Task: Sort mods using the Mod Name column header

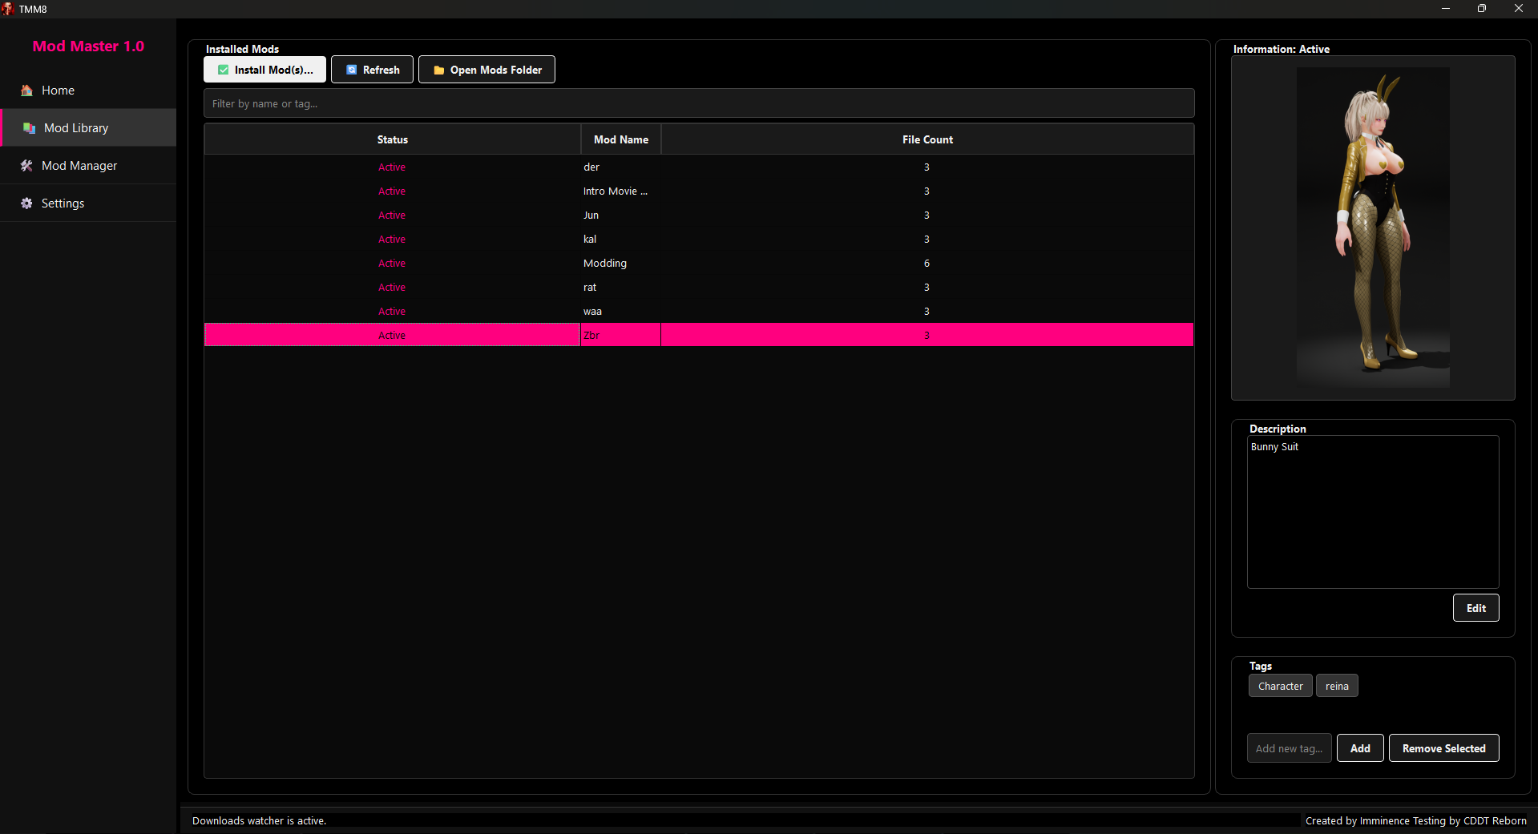Action: coord(620,139)
